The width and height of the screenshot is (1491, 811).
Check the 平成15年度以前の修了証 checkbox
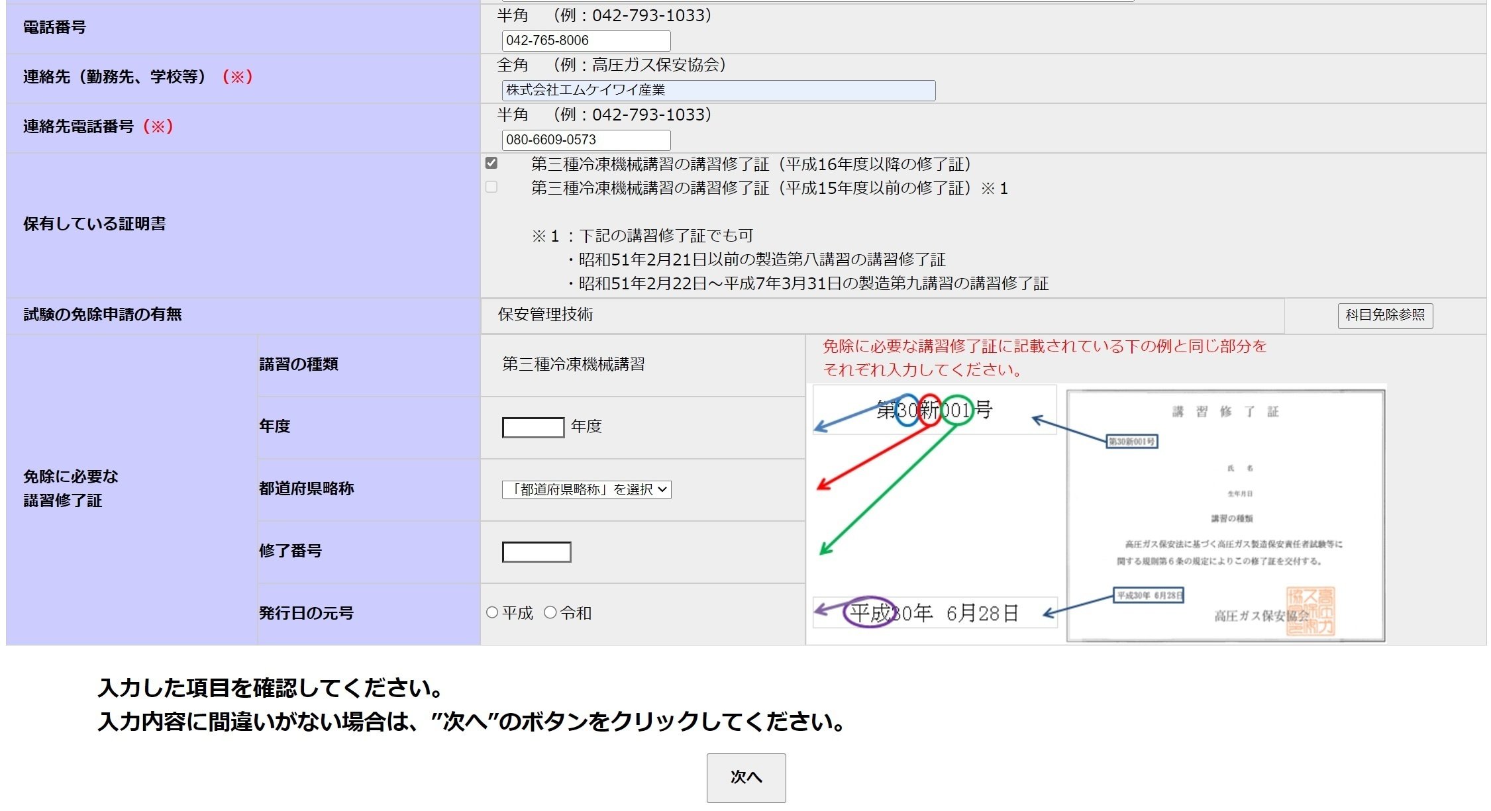(x=491, y=187)
